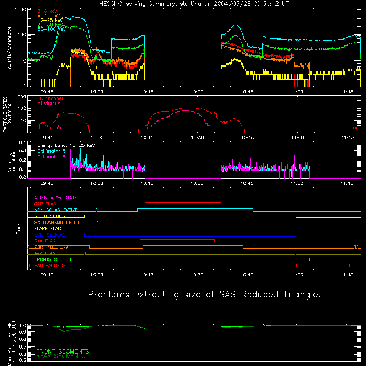Click the 0.4 tick on the modulation axis

point(22,143)
